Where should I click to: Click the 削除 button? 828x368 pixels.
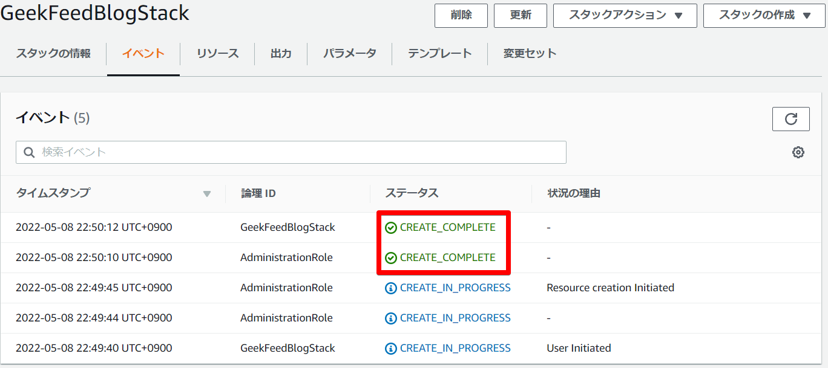461,16
